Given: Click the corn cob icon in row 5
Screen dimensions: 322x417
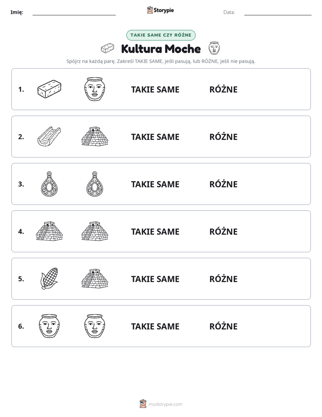Looking at the screenshot, I should (49, 279).
